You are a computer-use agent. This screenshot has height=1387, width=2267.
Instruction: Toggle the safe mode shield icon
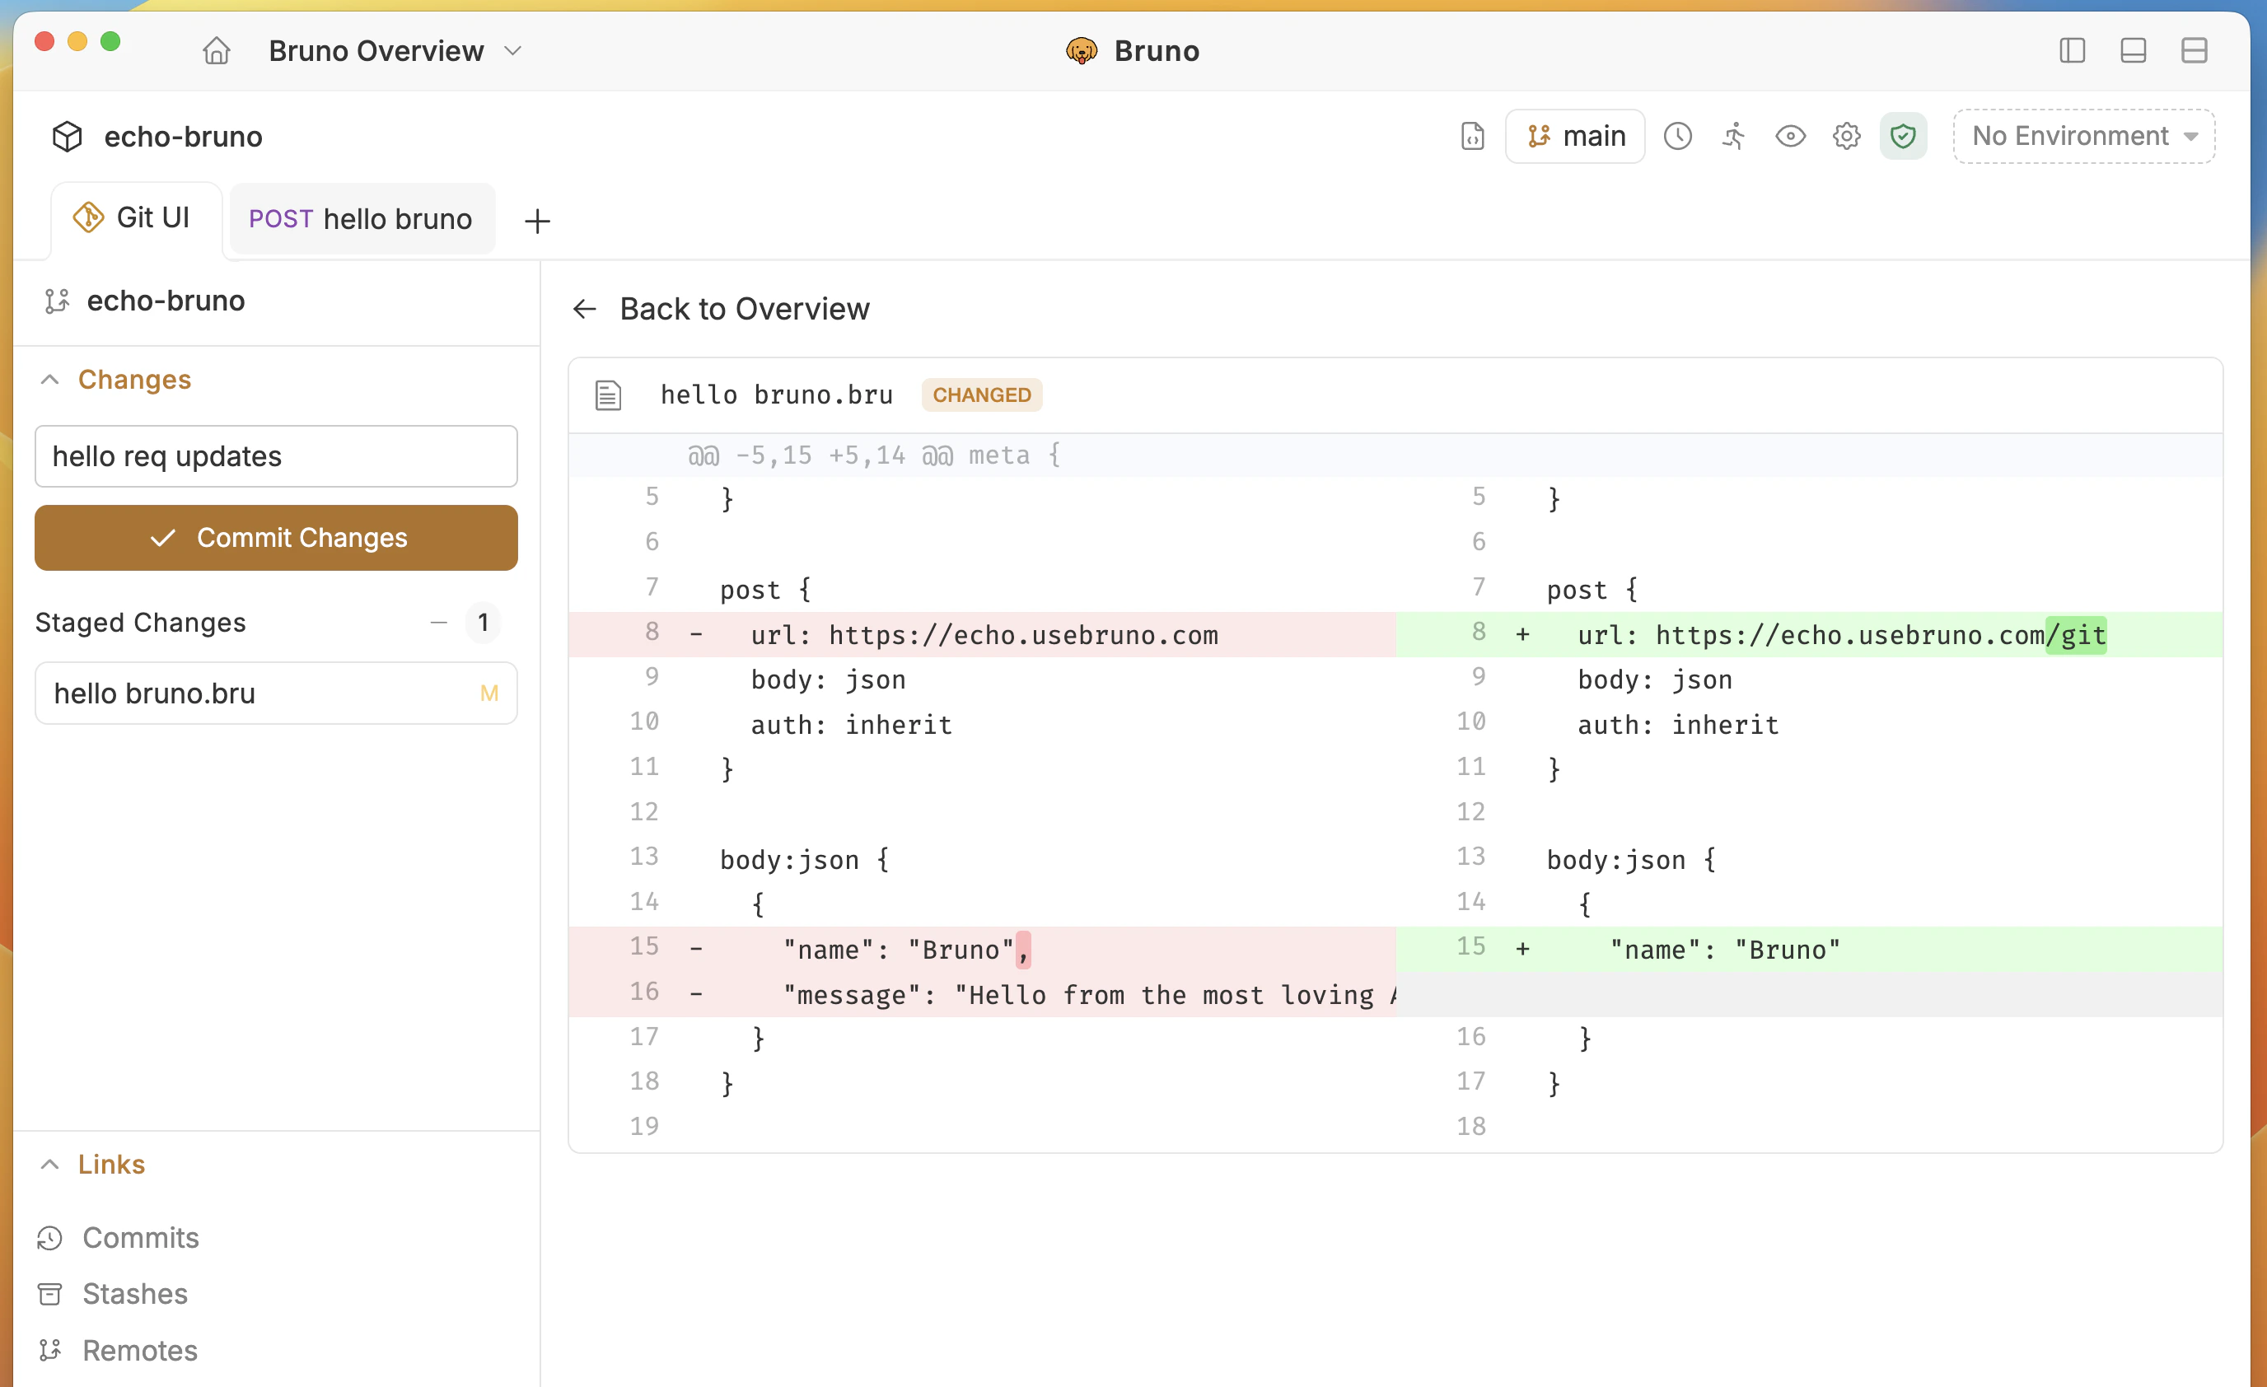point(1903,135)
